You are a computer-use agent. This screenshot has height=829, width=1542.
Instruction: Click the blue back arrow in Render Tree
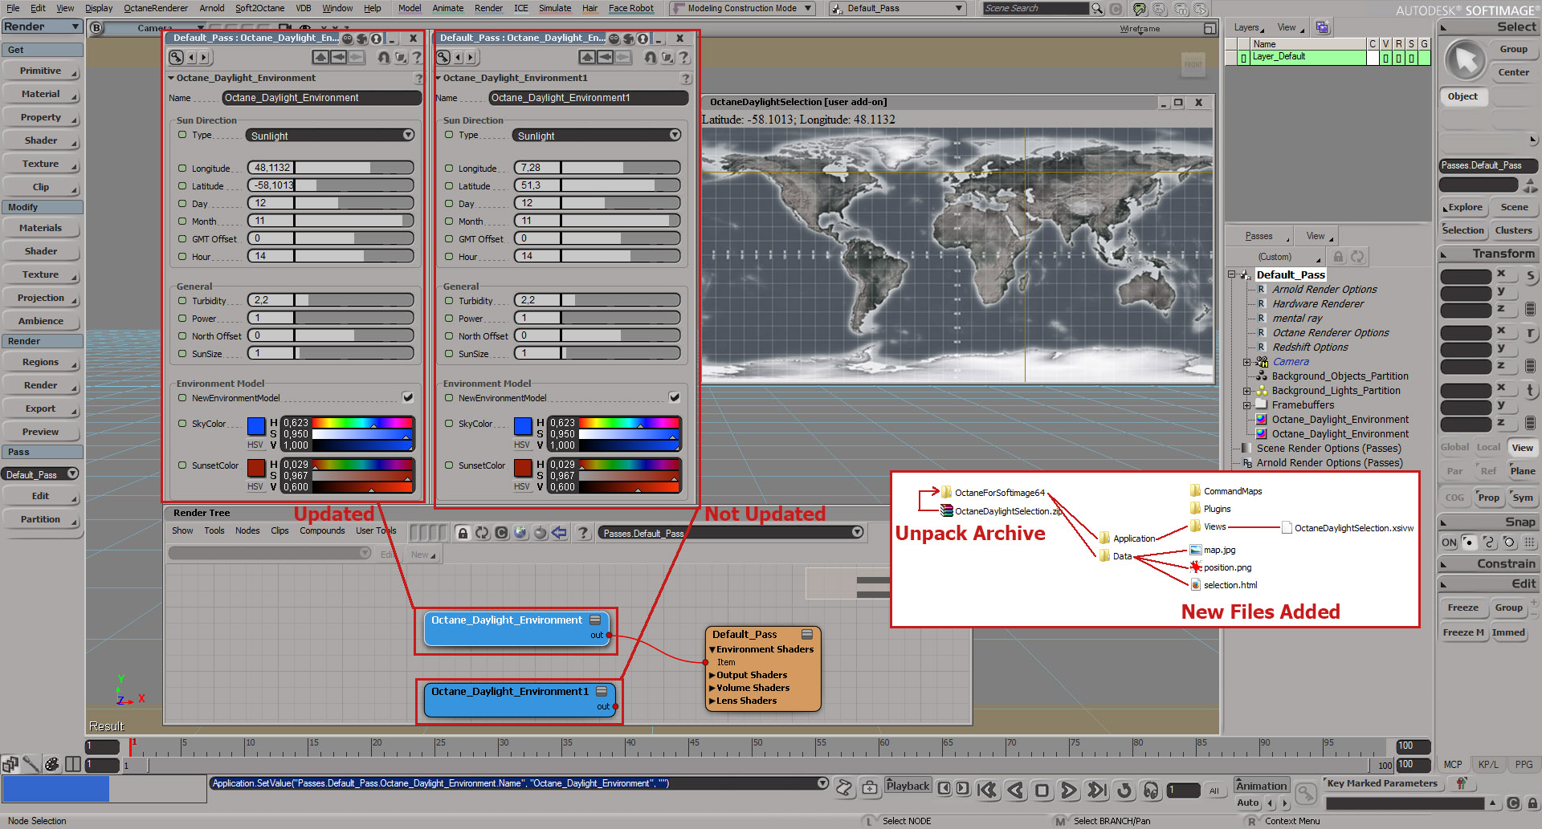pyautogui.click(x=559, y=533)
